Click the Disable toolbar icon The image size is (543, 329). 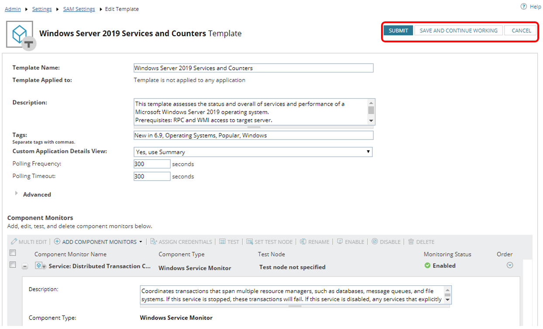[x=375, y=241]
